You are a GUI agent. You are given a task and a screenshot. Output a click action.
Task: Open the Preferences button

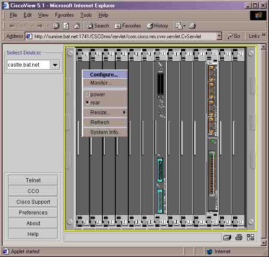[x=33, y=212]
